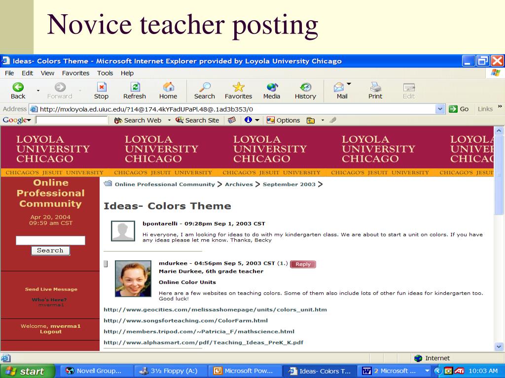Click the Google toolbar search box

[72, 120]
